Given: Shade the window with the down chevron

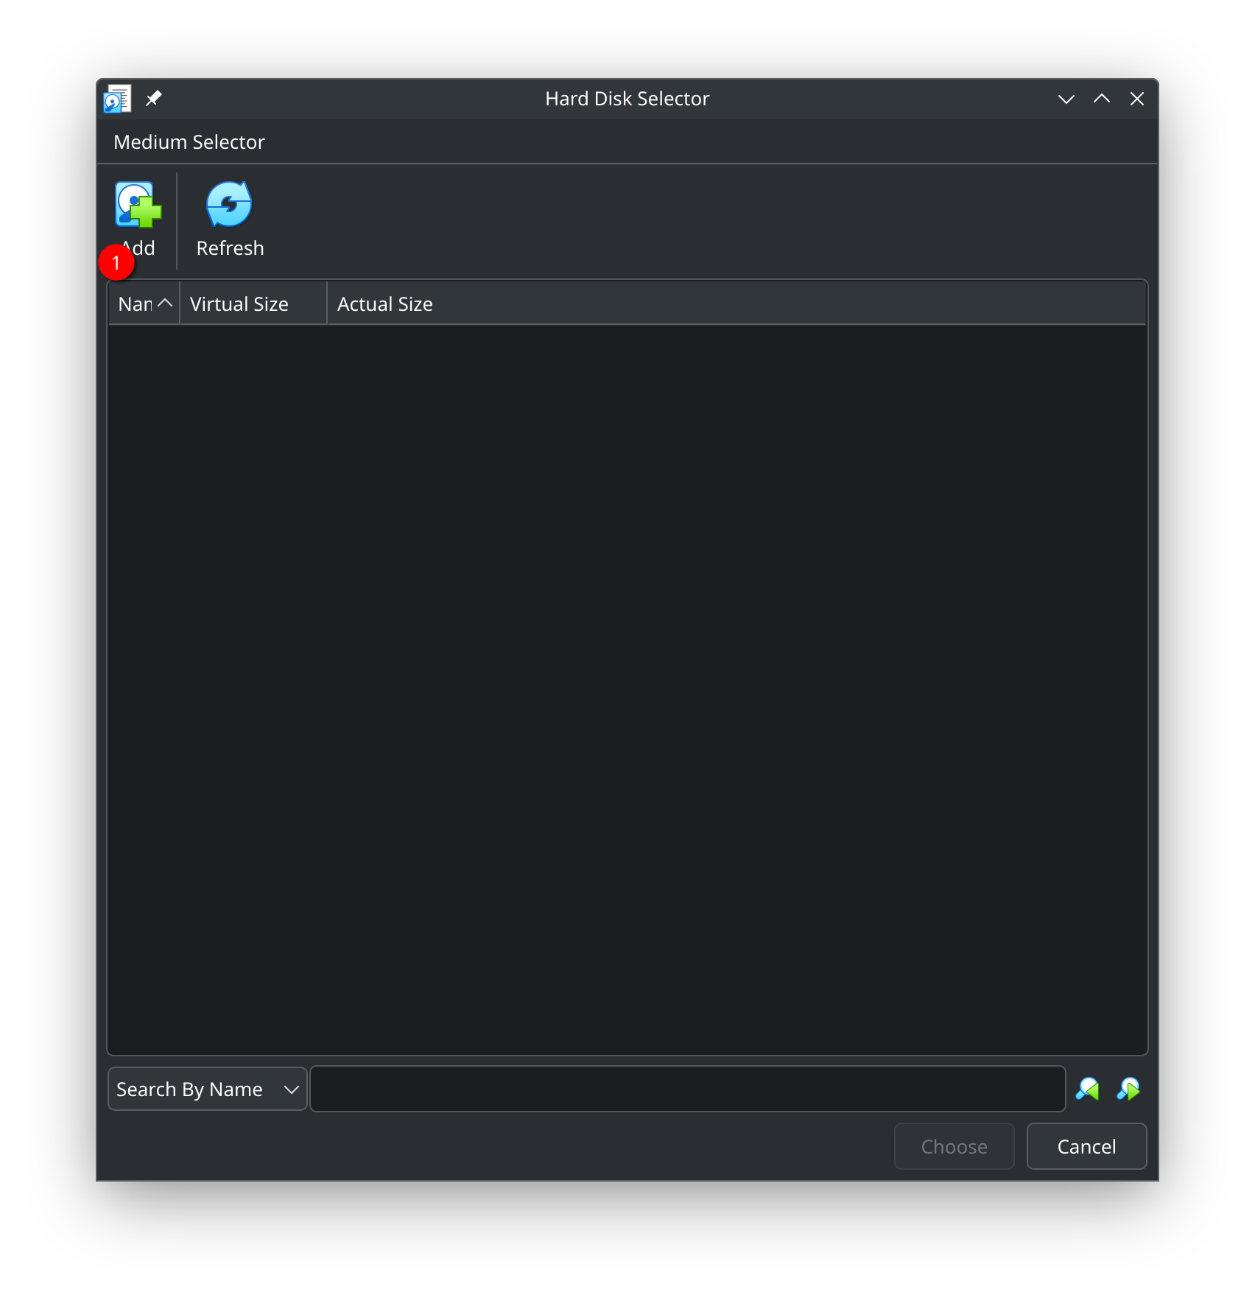Looking at the screenshot, I should pos(1066,98).
